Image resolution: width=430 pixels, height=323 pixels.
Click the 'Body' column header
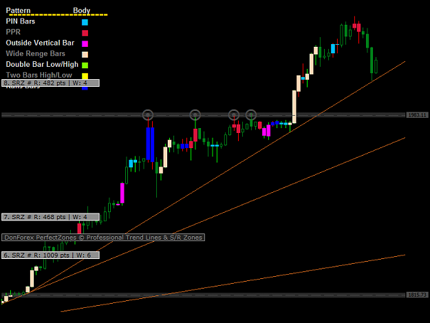coord(81,10)
